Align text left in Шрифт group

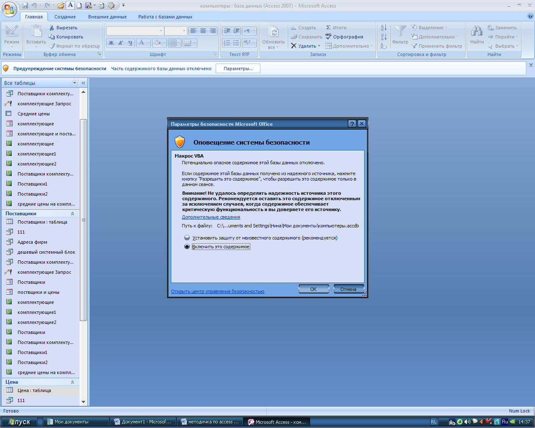[x=193, y=31]
